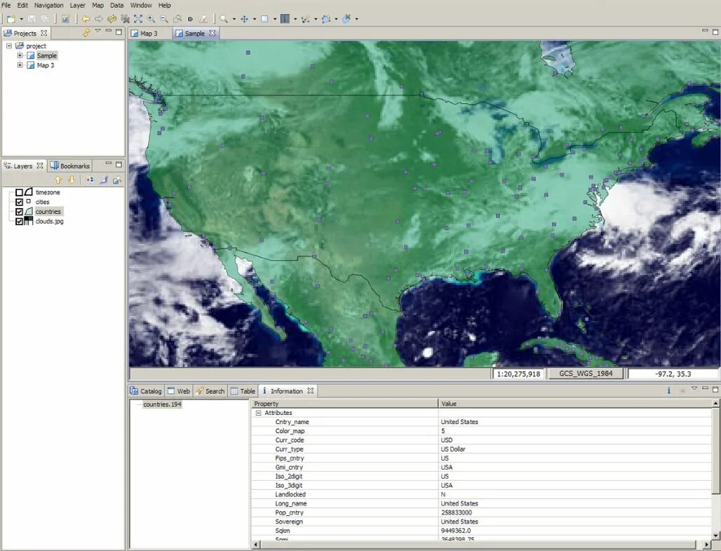Click the map scale 1:20,275,918 field
Image resolution: width=721 pixels, height=551 pixels.
coord(519,374)
